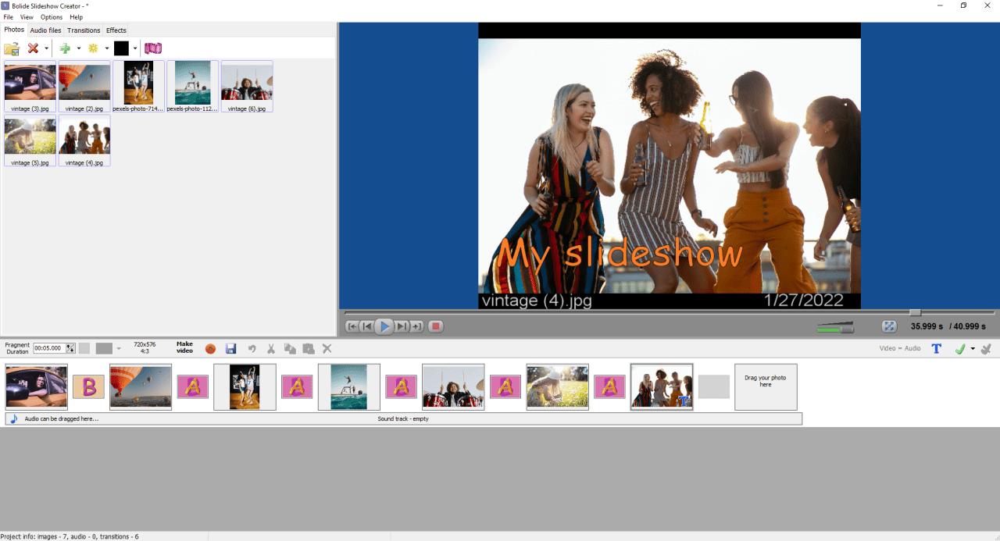This screenshot has width=1000, height=541.
Task: Open dropdown next to gray rectangle
Action: tap(119, 348)
